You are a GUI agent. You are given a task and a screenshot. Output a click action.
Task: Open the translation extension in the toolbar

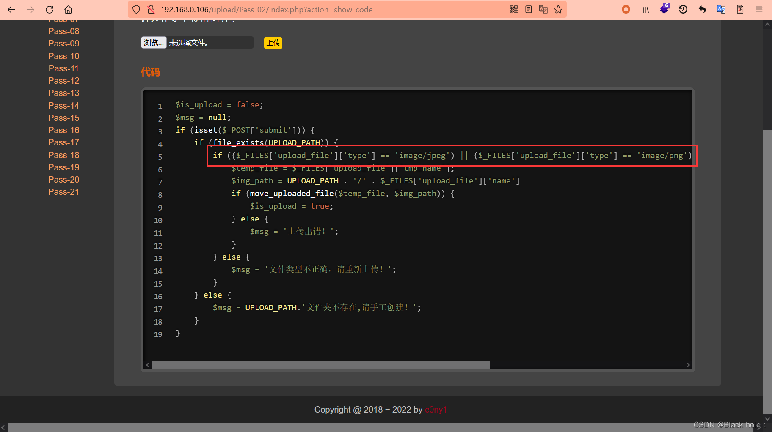pyautogui.click(x=721, y=9)
